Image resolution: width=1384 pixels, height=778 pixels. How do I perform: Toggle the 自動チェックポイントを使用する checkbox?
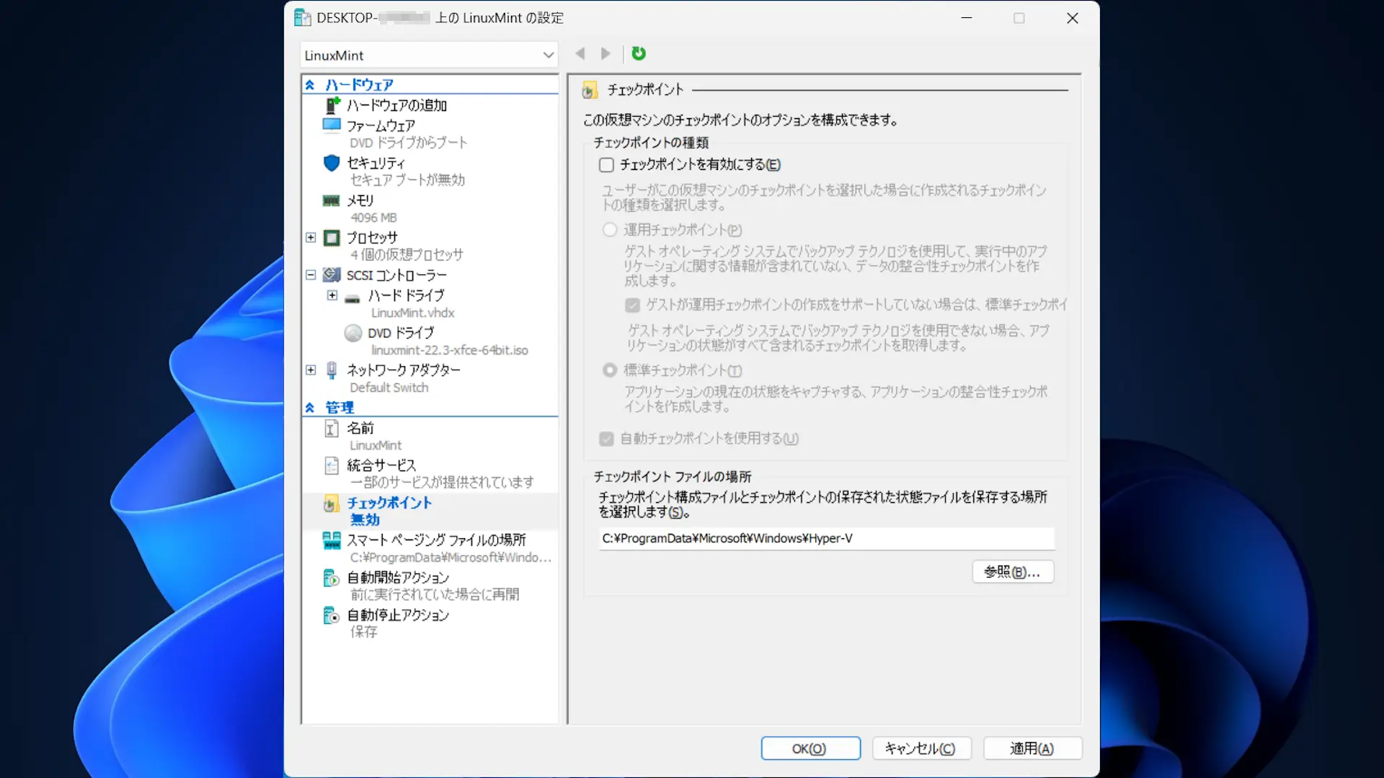click(x=607, y=439)
